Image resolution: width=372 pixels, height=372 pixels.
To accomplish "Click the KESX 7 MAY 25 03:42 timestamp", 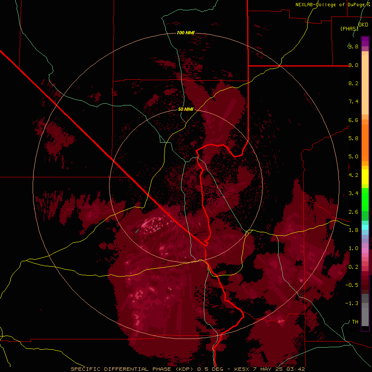I will click(x=269, y=369).
